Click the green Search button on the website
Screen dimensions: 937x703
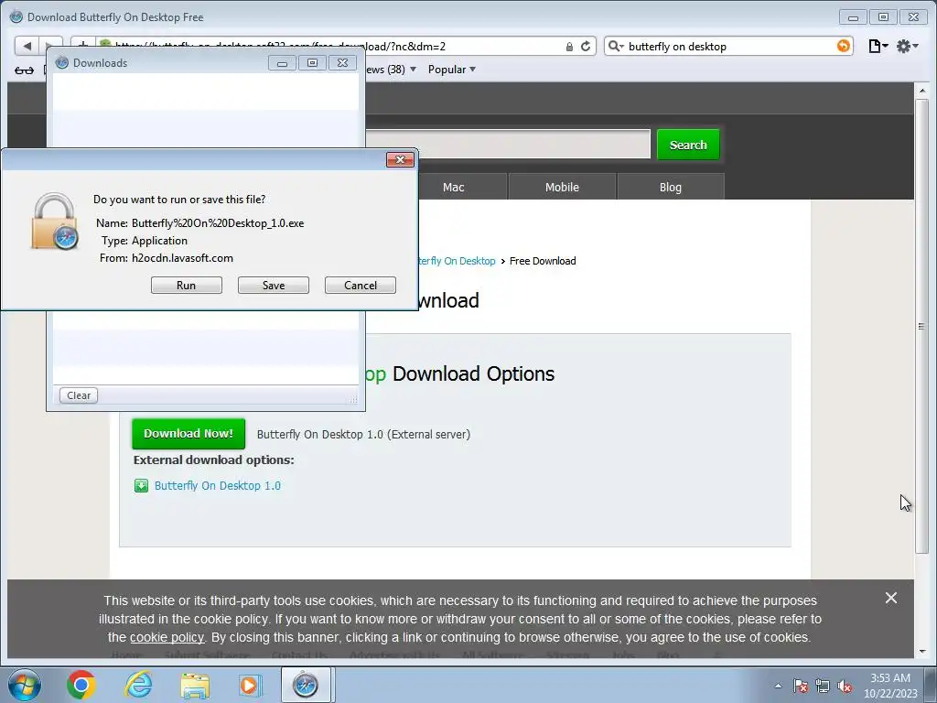pos(688,145)
